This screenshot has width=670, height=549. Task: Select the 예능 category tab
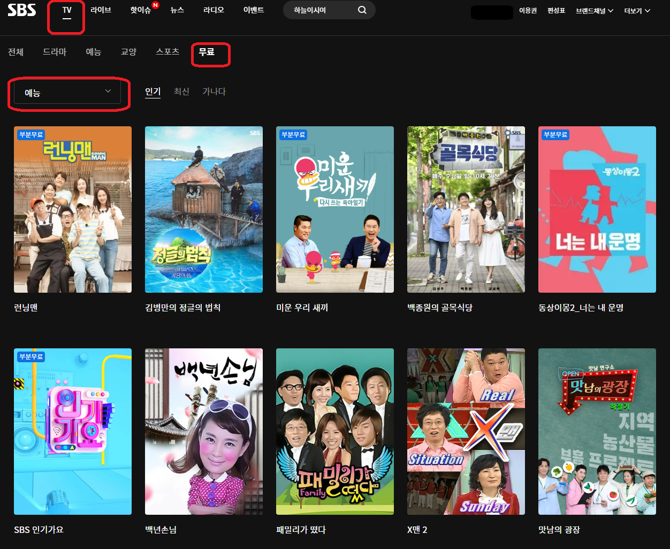click(94, 52)
